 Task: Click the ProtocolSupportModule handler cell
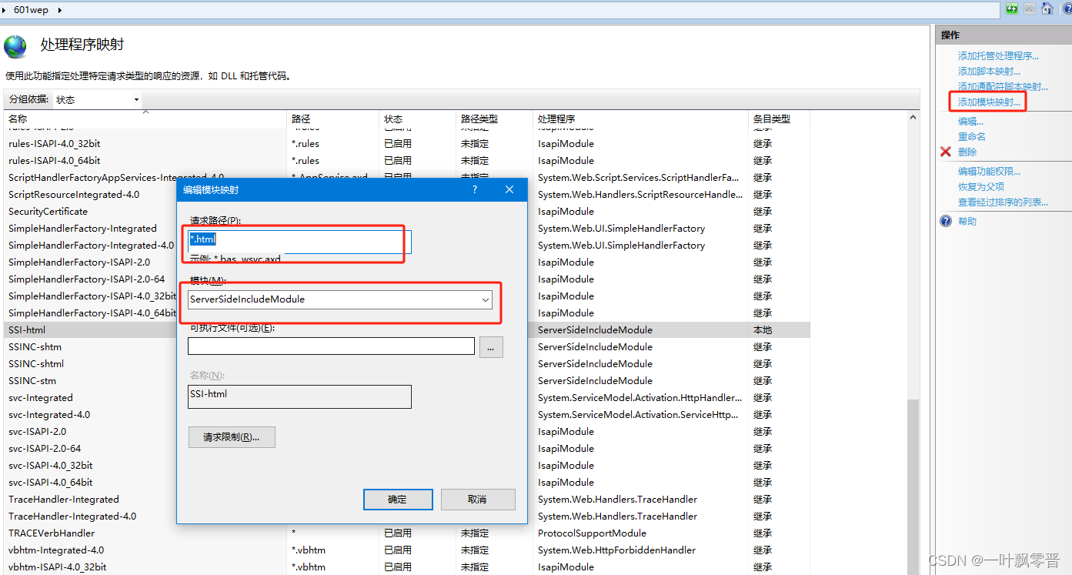pos(592,533)
